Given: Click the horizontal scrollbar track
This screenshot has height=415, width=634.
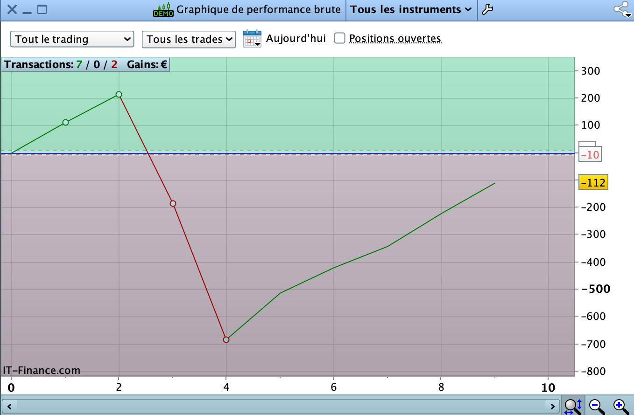Looking at the screenshot, I should [281, 405].
